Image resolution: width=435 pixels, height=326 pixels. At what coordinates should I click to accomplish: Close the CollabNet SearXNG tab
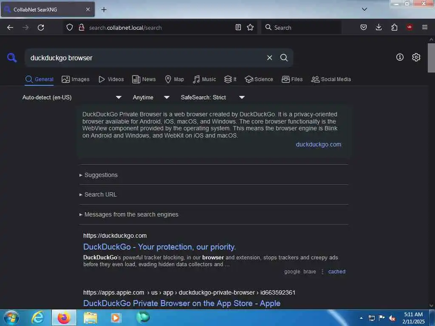click(88, 9)
